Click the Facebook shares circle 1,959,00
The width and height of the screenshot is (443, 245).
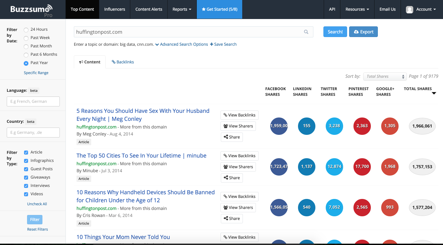279,126
